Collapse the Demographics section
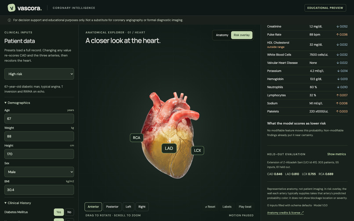Screen dimensions: 354x221 click(x=17, y=103)
